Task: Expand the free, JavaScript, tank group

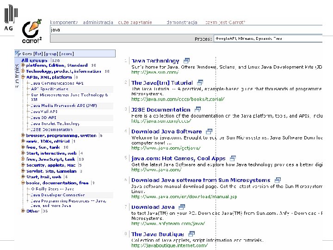Action: click(23, 159)
